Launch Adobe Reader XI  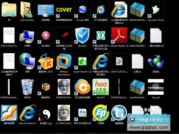click(x=119, y=35)
